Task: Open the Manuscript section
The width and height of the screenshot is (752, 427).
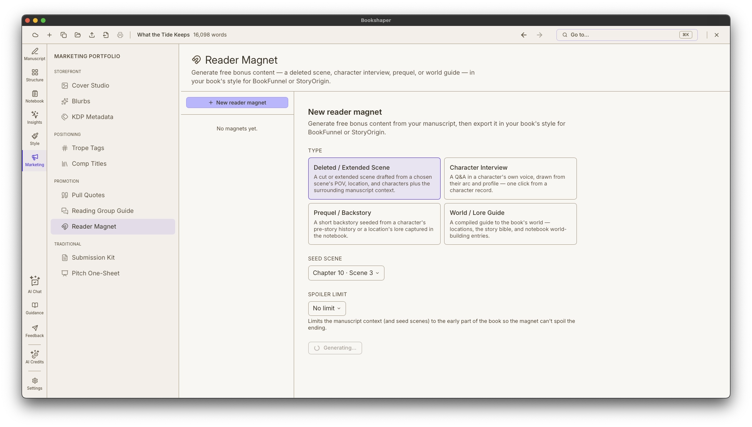Action: pyautogui.click(x=35, y=54)
